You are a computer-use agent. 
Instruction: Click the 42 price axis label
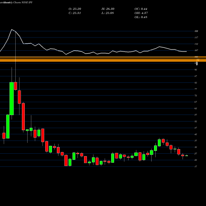tap(196, 134)
